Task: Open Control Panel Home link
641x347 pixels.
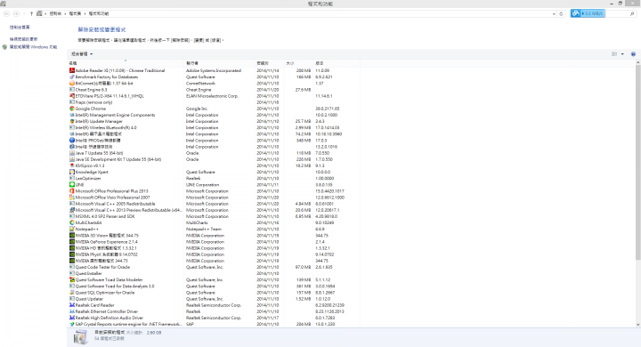Action: pyautogui.click(x=20, y=28)
